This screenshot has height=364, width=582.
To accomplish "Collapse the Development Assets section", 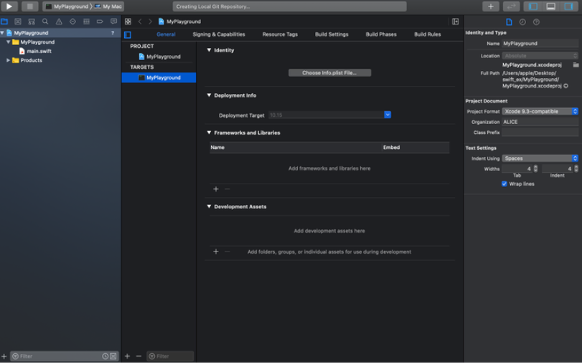I will 209,206.
